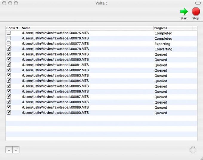203x160 pixels.
Task: Remove a file with the minus button
Action: point(16,150)
